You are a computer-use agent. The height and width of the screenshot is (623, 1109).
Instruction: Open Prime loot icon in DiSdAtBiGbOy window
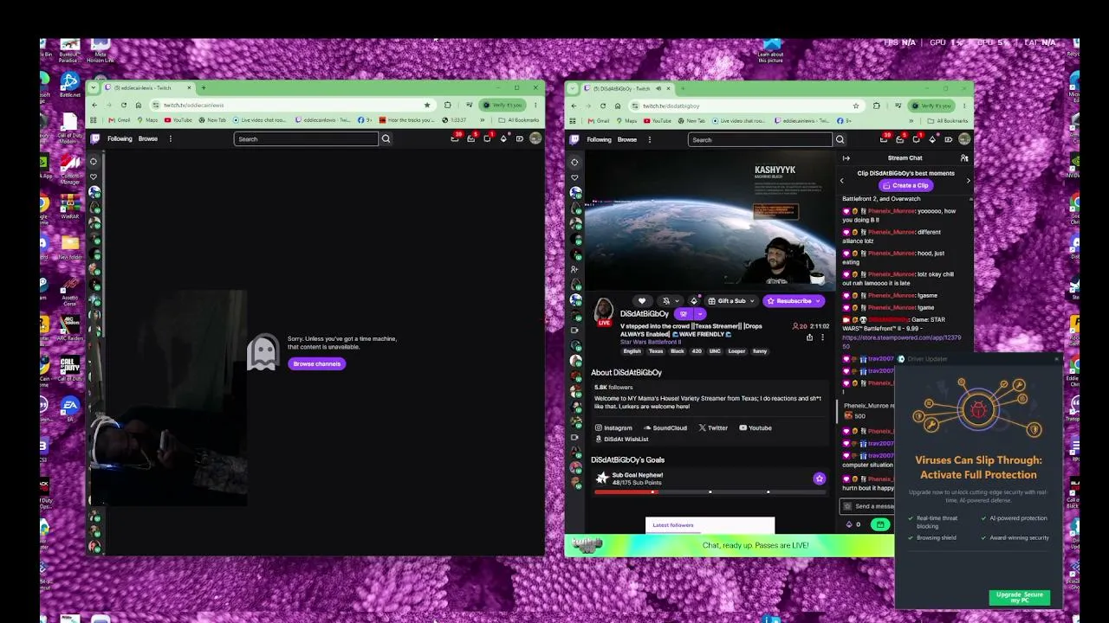(885, 139)
